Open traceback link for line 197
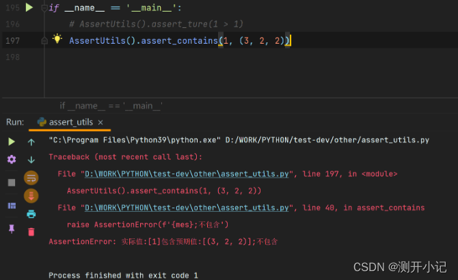The height and width of the screenshot is (280, 458). click(x=187, y=174)
